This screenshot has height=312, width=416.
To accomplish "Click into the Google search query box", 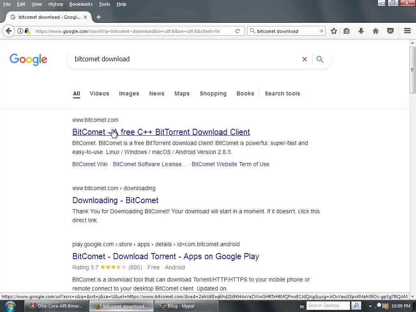I will click(x=186, y=59).
